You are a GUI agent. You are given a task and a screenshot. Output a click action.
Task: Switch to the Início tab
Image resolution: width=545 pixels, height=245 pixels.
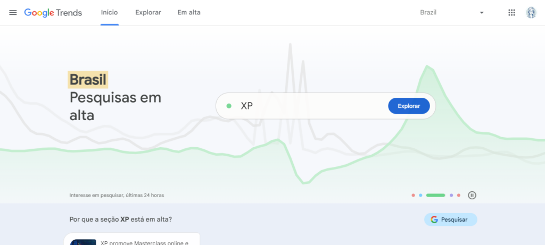click(109, 12)
